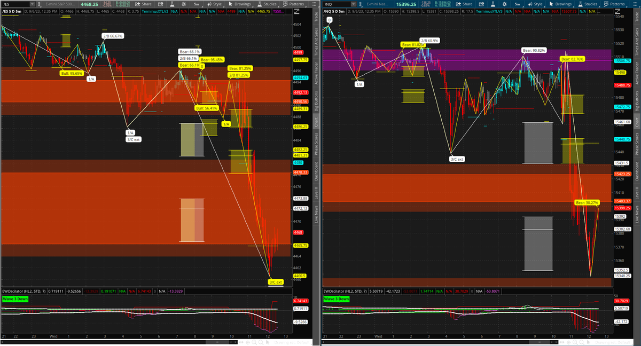This screenshot has width=641, height=346.
Task: Click the 4468.25 last price on /ES toolbar
Action: tap(89, 4)
